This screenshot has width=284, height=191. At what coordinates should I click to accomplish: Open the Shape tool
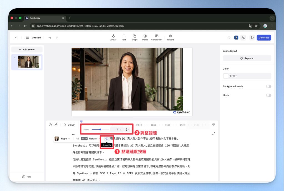point(135,38)
